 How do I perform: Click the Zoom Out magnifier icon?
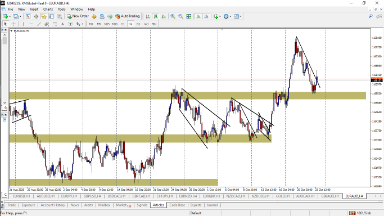pos(180,16)
